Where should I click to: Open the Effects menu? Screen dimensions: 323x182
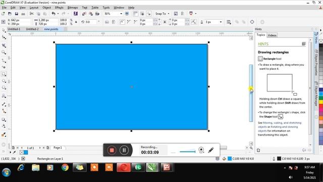point(59,8)
